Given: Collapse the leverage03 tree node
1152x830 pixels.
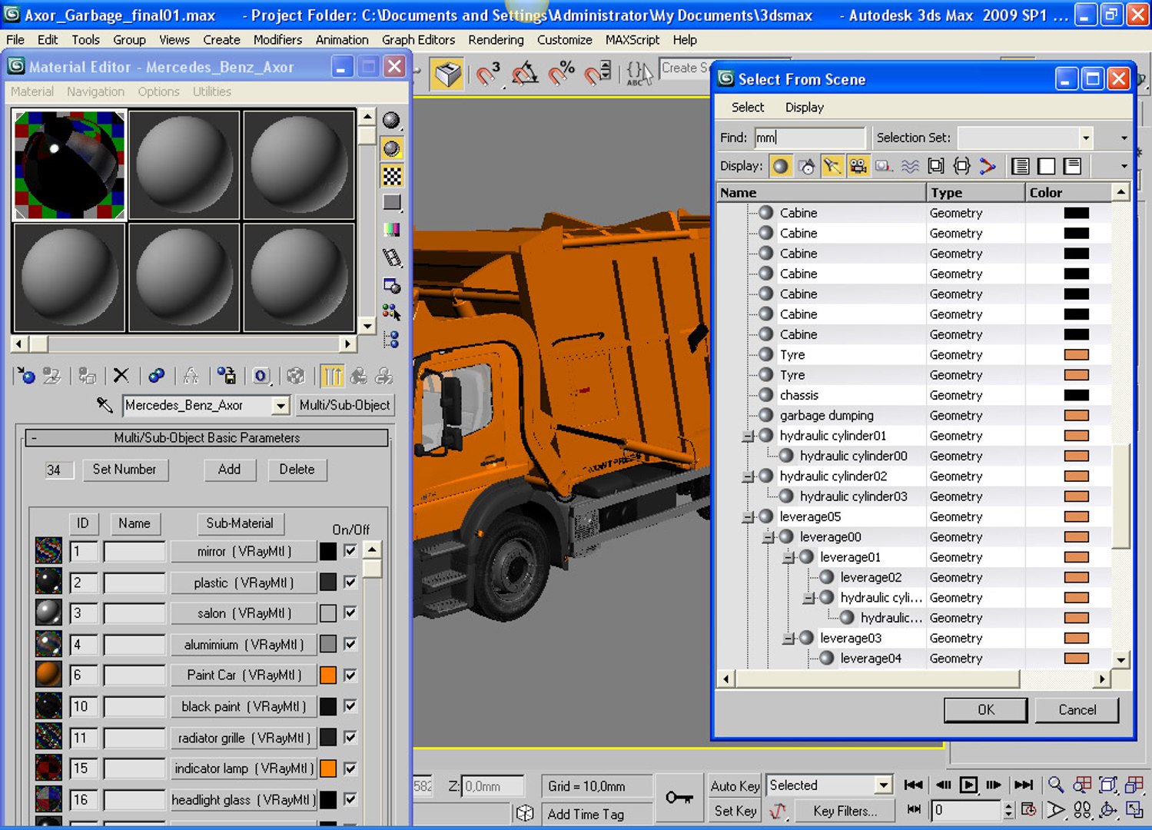Looking at the screenshot, I should [x=788, y=639].
